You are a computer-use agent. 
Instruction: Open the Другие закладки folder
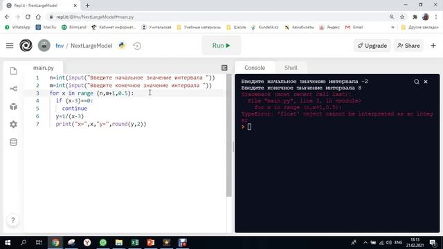[420, 27]
